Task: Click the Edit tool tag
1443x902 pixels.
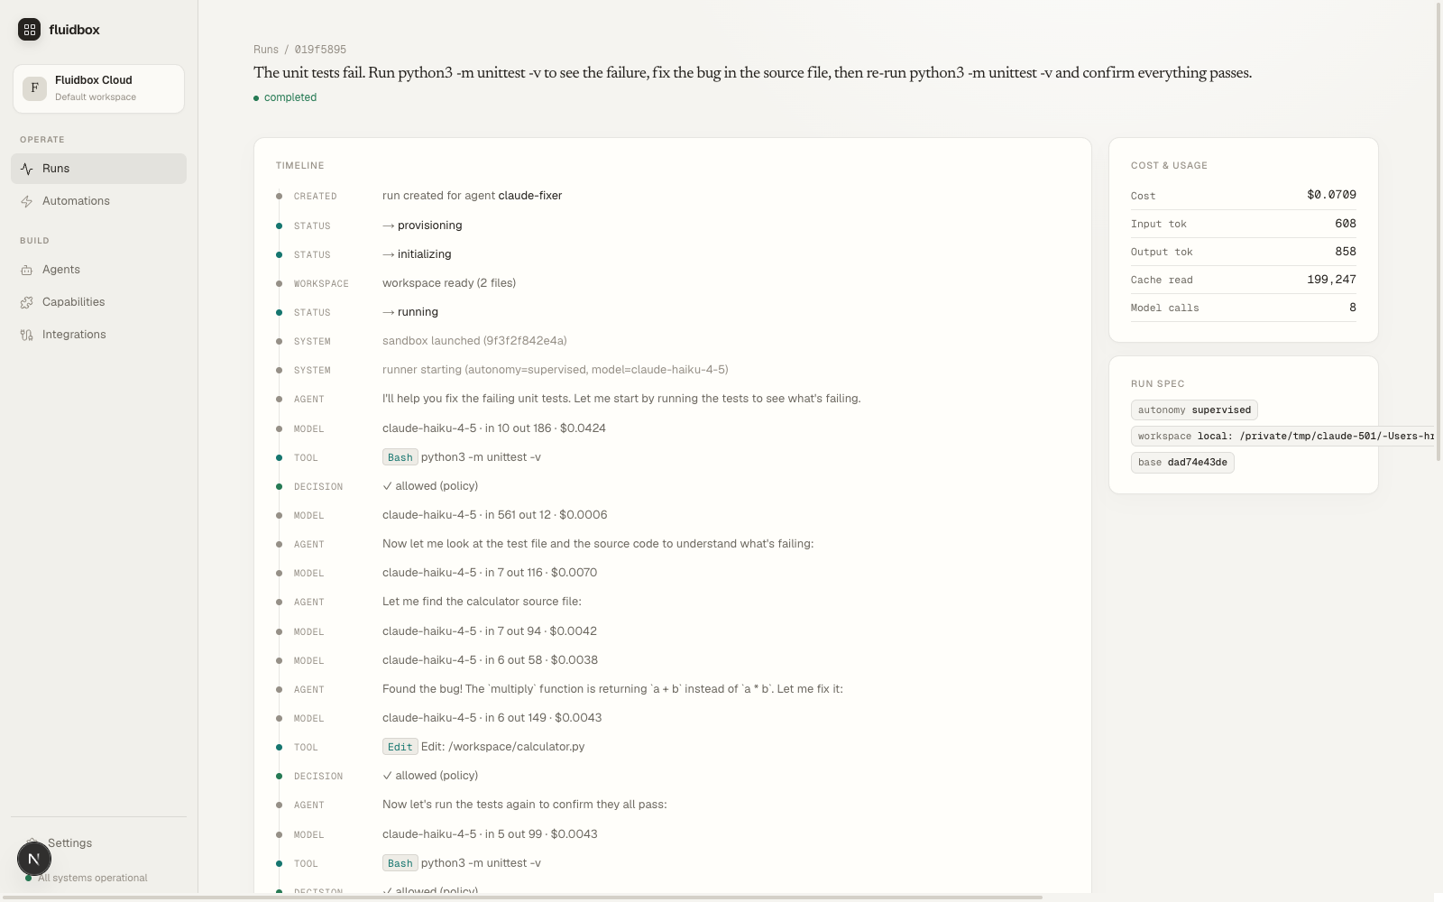Action: coord(400,747)
